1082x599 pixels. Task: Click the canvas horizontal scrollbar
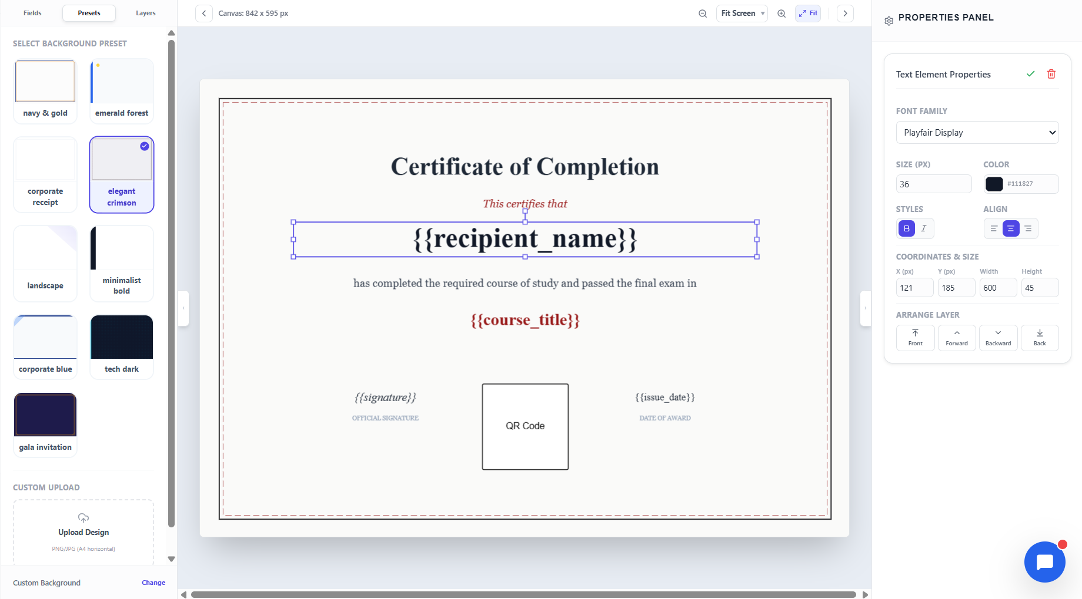coord(523,594)
